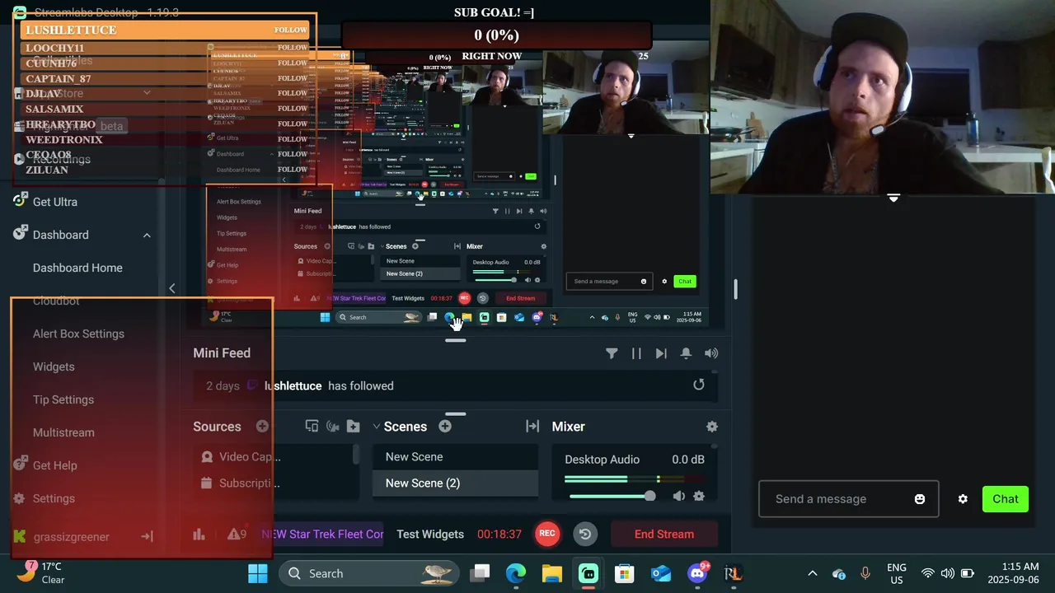Add a new scene with plus icon
Screen dimensions: 1055x593
(x=445, y=426)
